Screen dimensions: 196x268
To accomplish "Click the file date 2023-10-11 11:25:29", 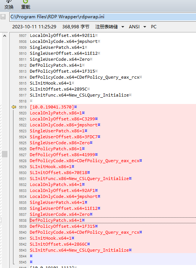I will (34, 27).
